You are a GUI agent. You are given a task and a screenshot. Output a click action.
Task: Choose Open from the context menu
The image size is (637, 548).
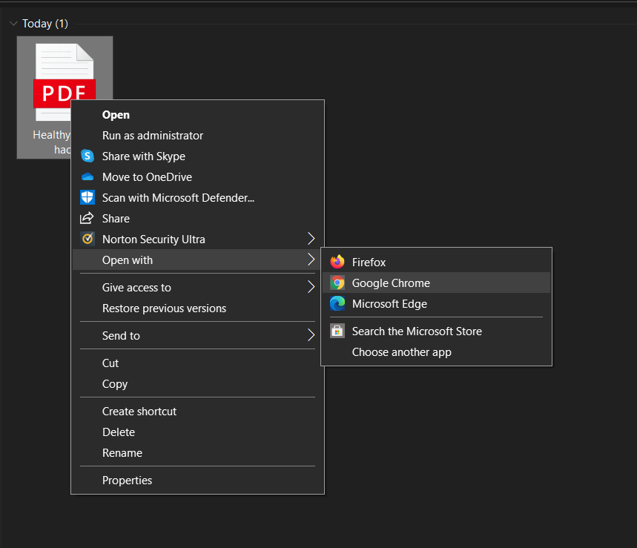coord(197,115)
